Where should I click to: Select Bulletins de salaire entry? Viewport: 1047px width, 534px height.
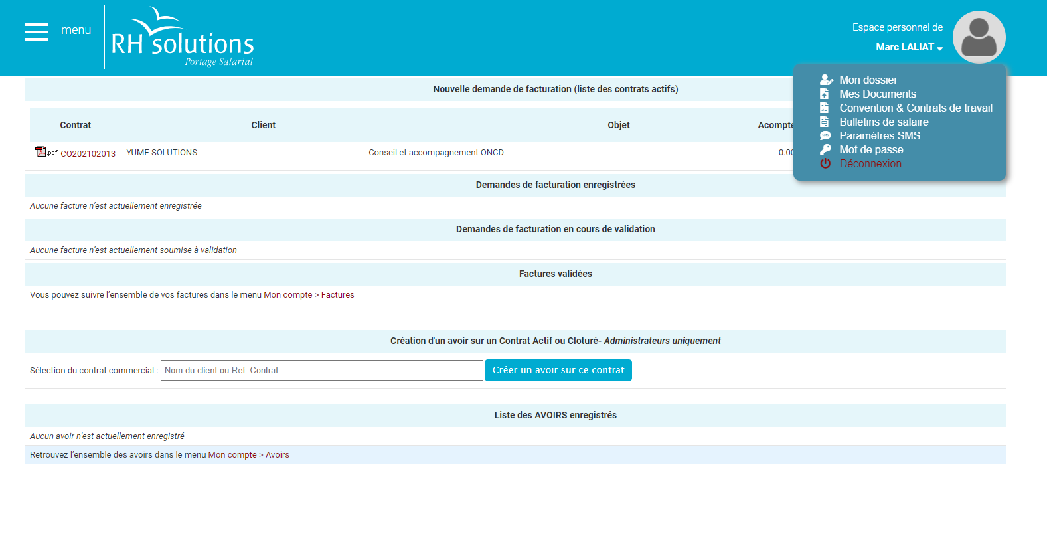[884, 122]
